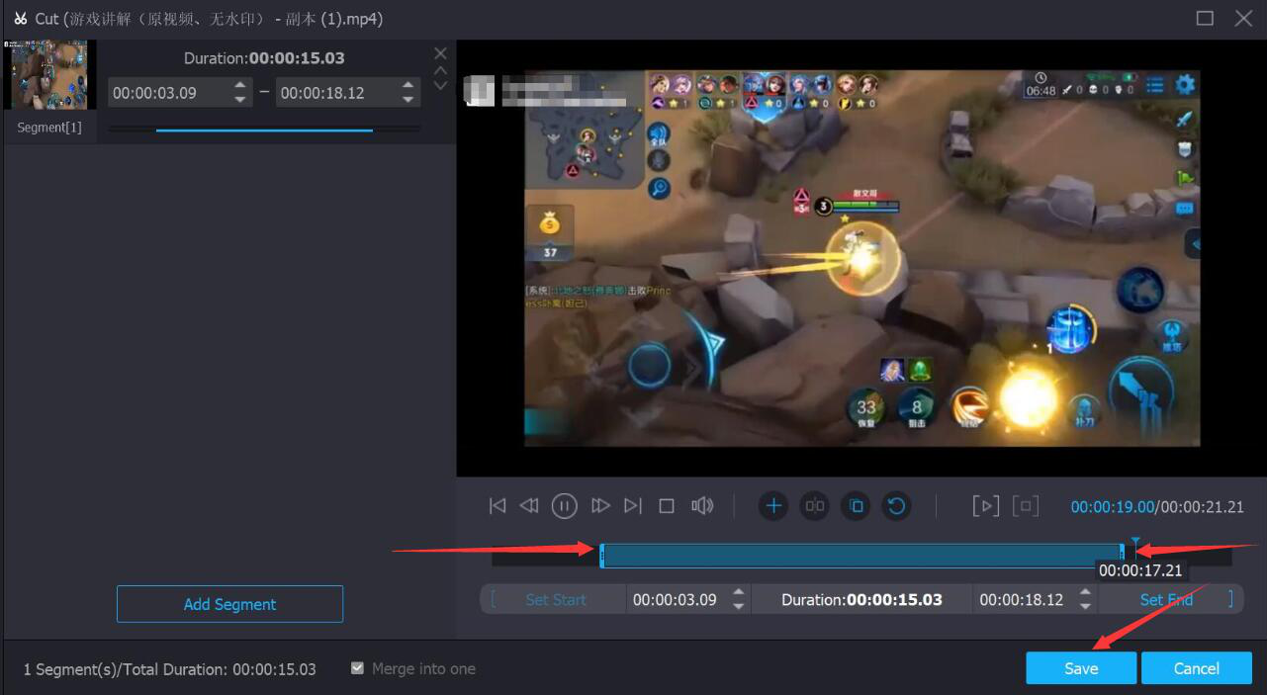Click the Duration:00:00:15.03 text under the timeline
The width and height of the screenshot is (1267, 695).
(x=861, y=599)
